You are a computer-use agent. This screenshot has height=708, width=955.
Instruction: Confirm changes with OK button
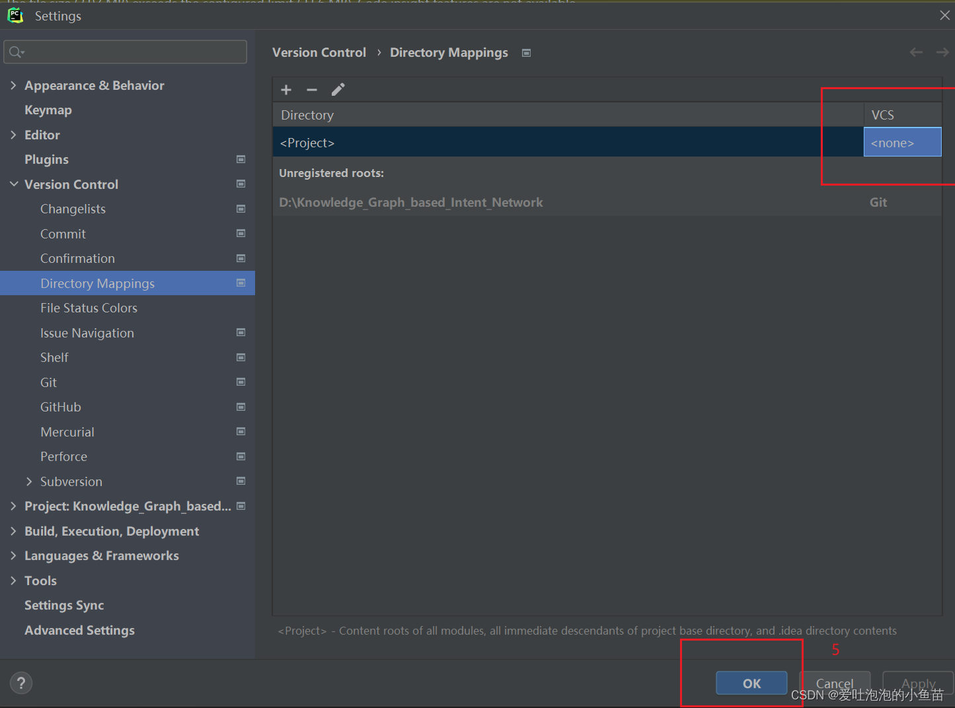[751, 683]
